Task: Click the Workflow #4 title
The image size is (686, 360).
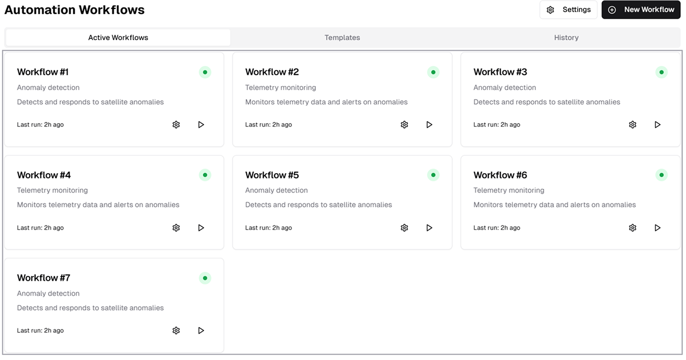Action: [x=44, y=175]
